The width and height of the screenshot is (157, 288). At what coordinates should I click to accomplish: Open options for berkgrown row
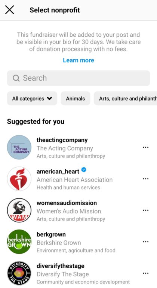coord(145,242)
